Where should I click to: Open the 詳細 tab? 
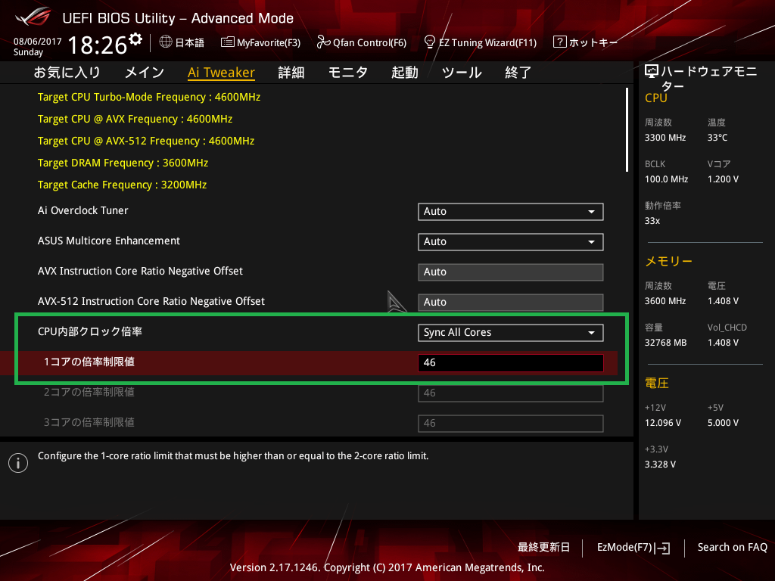coord(291,73)
